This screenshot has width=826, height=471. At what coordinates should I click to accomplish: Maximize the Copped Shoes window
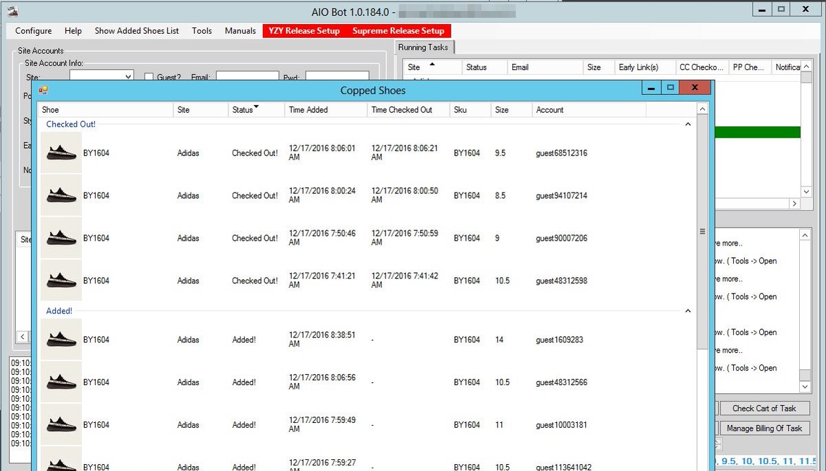pyautogui.click(x=670, y=88)
